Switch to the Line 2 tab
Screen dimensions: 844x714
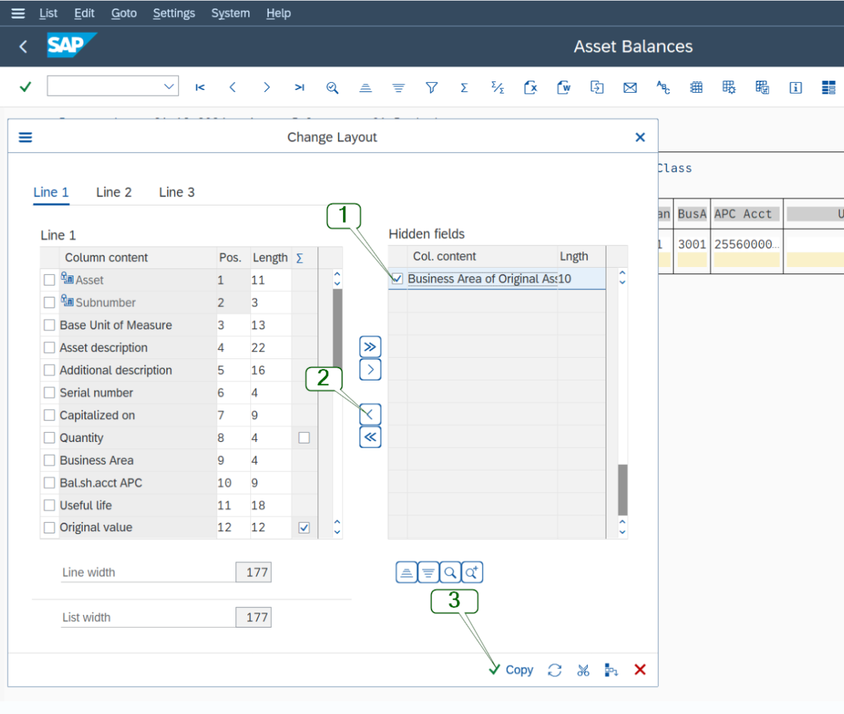click(x=113, y=192)
